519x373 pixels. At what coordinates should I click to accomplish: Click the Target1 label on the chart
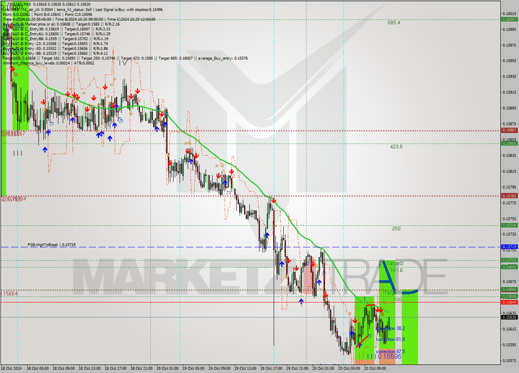coord(392,292)
